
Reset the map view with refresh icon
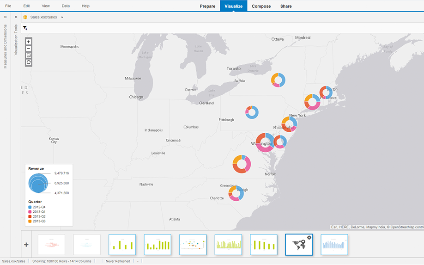click(29, 62)
